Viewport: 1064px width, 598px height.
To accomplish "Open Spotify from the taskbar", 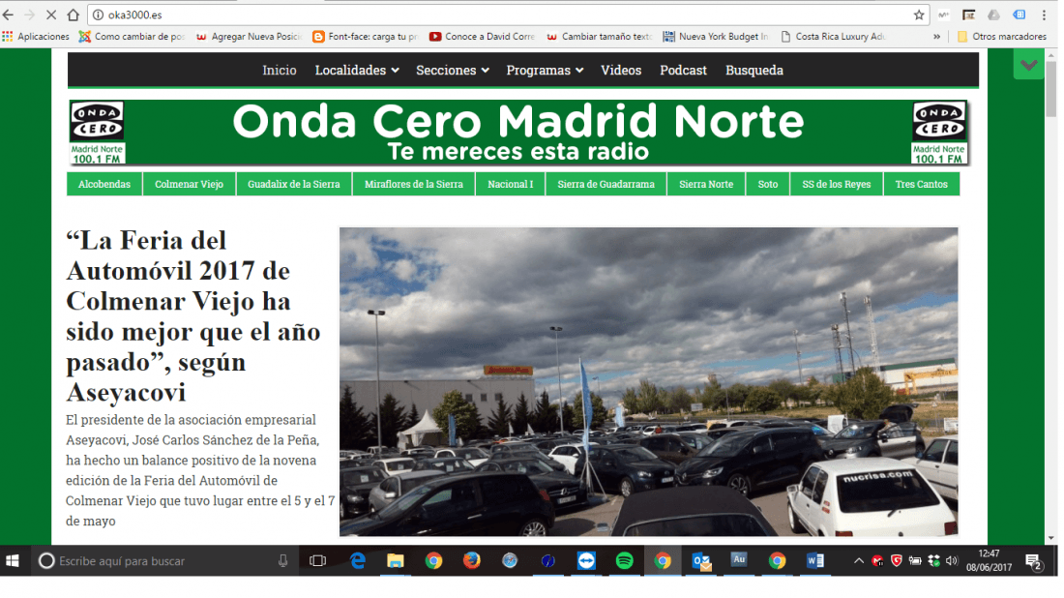I will (624, 560).
